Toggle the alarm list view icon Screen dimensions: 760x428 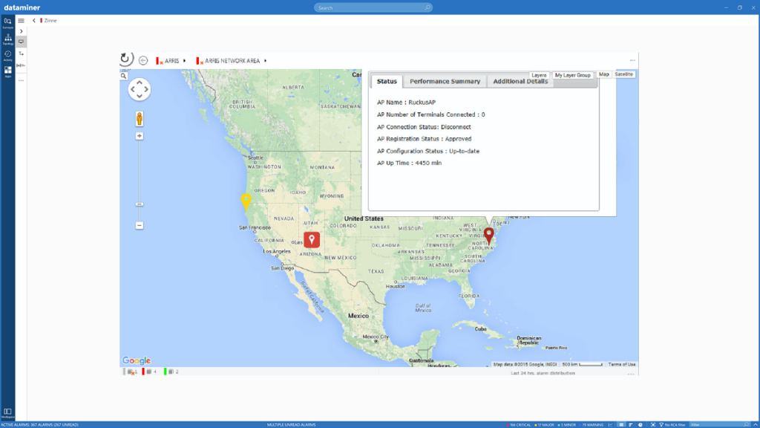click(621, 424)
